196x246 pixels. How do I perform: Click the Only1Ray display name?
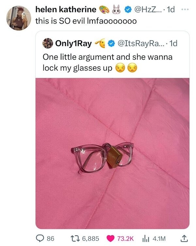tap(73, 43)
